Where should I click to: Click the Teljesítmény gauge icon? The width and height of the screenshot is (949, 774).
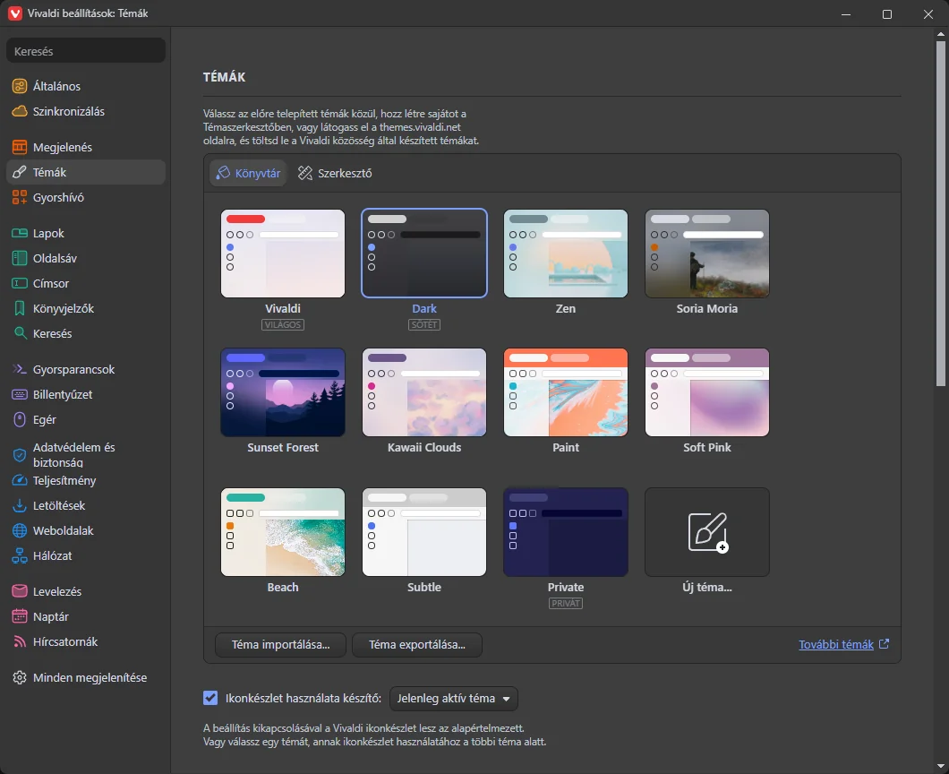tap(20, 480)
